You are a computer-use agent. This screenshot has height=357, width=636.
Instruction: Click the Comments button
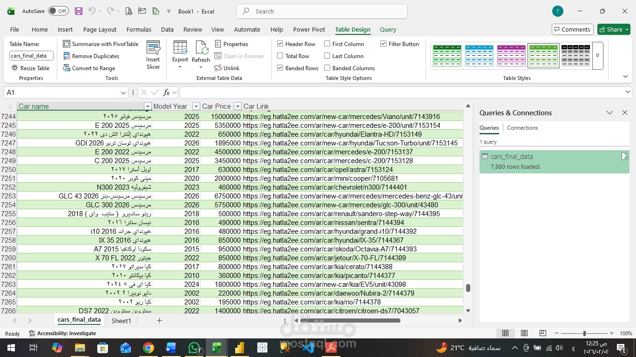pos(573,29)
